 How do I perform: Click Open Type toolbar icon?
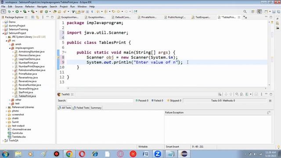coord(55,12)
